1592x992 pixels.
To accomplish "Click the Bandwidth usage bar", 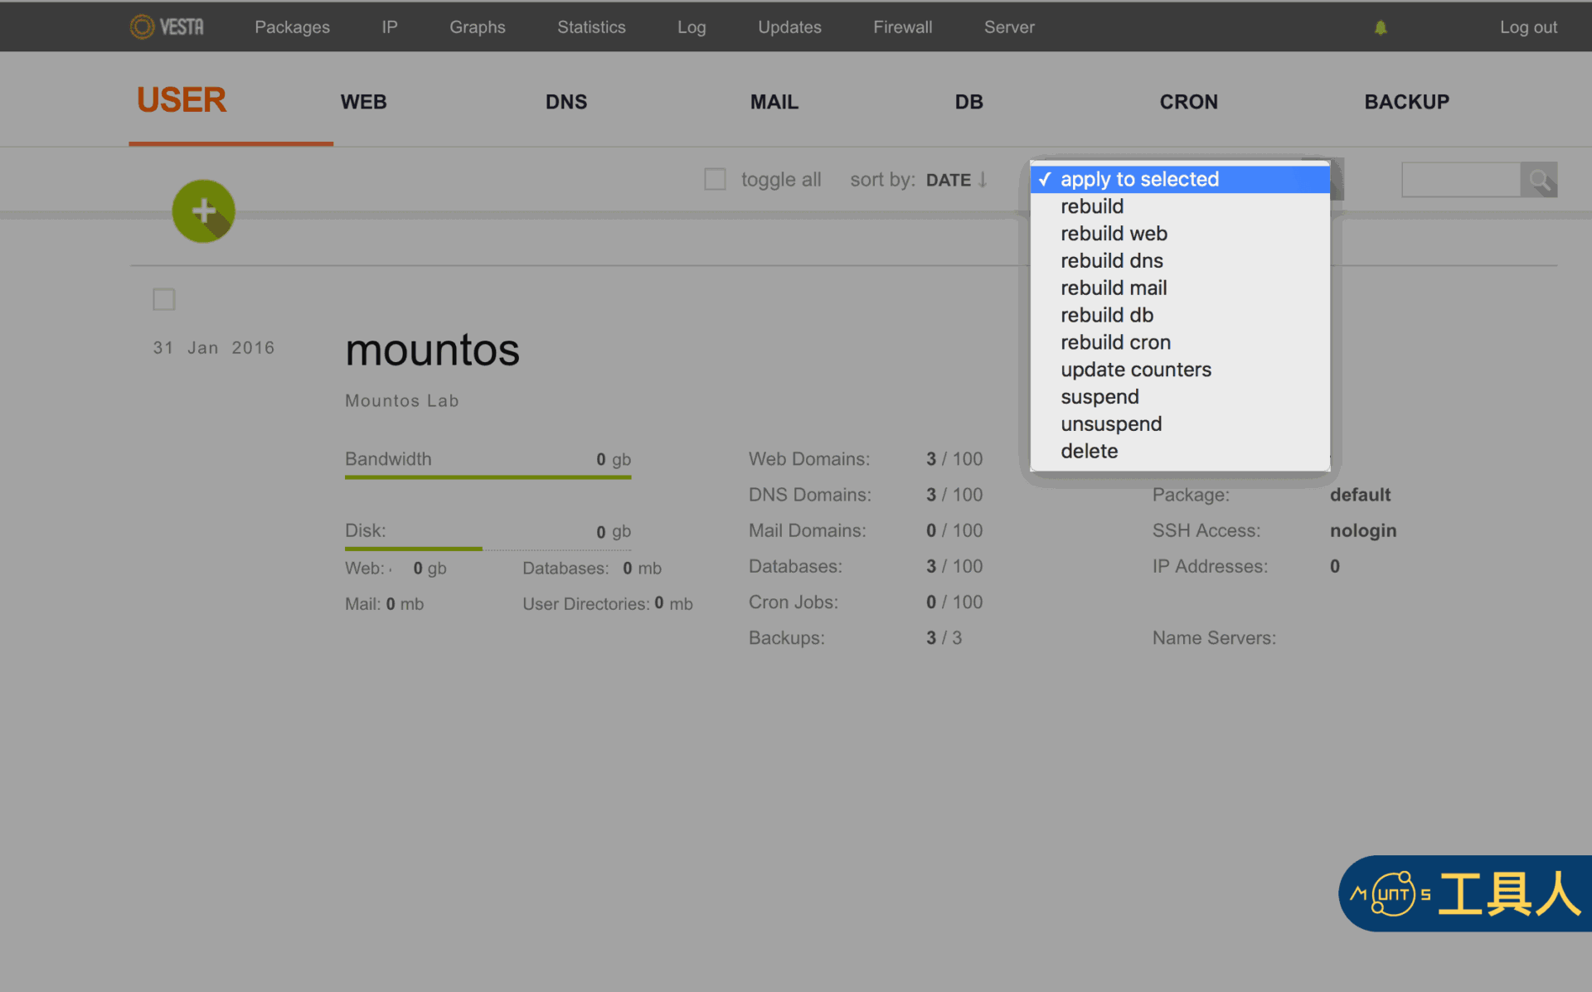I will [488, 477].
